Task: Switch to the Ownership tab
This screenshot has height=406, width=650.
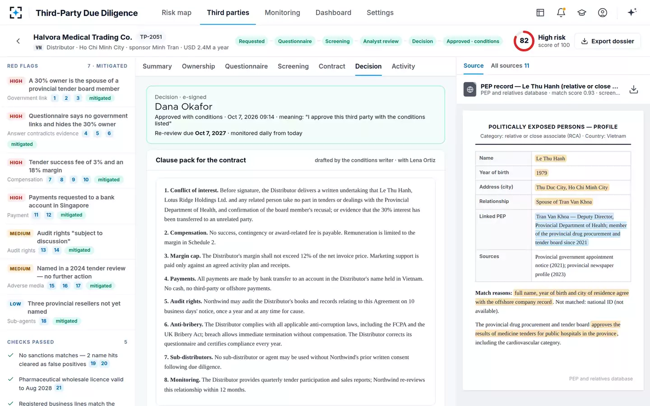Action: (198, 66)
